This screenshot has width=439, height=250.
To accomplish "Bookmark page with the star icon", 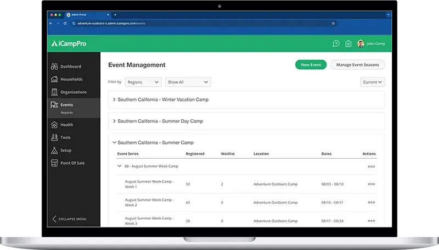I will 333,23.
